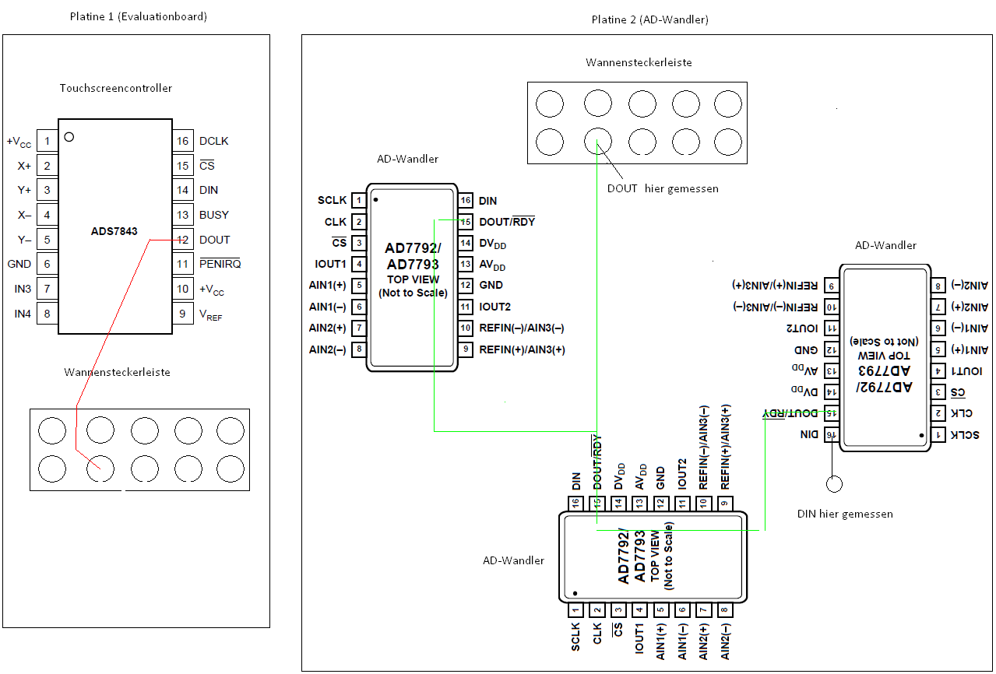Click the 'IN4' pin label
This screenshot has height=674, width=996.
tap(23, 314)
